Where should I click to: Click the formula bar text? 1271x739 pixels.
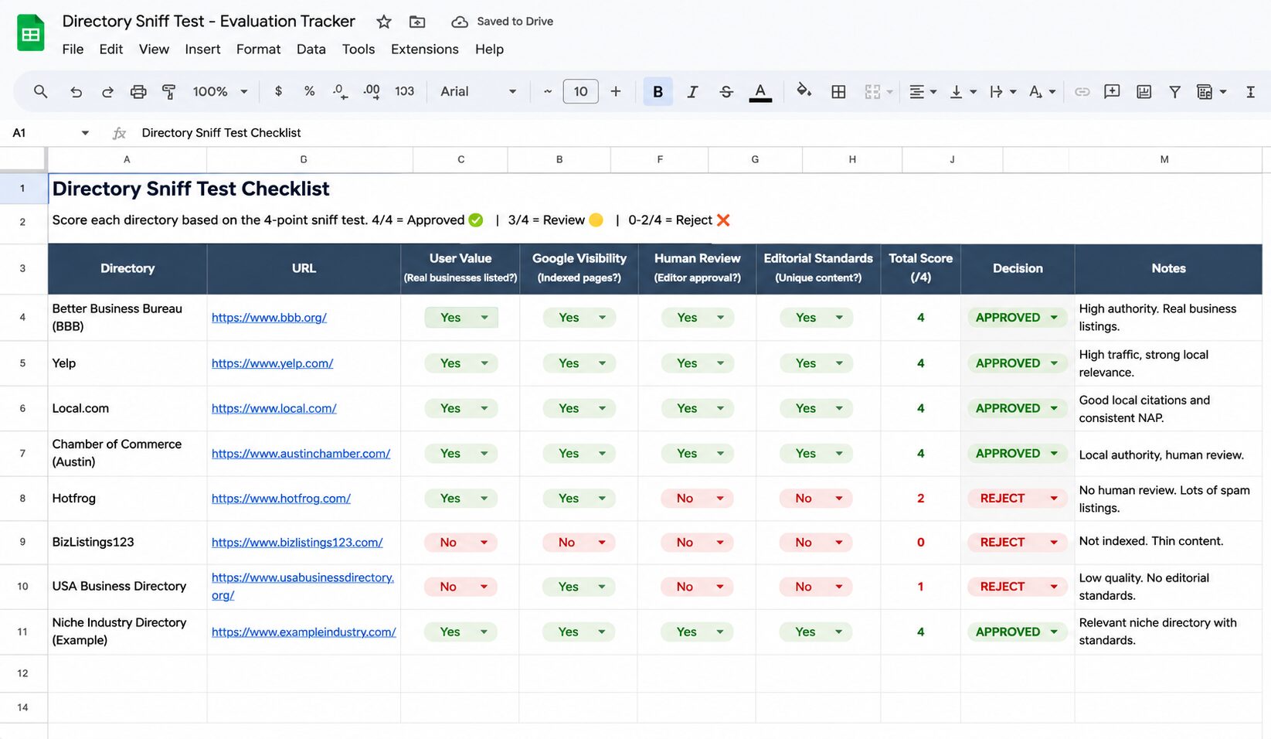point(221,133)
